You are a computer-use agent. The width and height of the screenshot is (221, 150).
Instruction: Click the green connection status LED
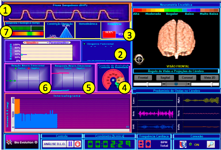point(190,144)
